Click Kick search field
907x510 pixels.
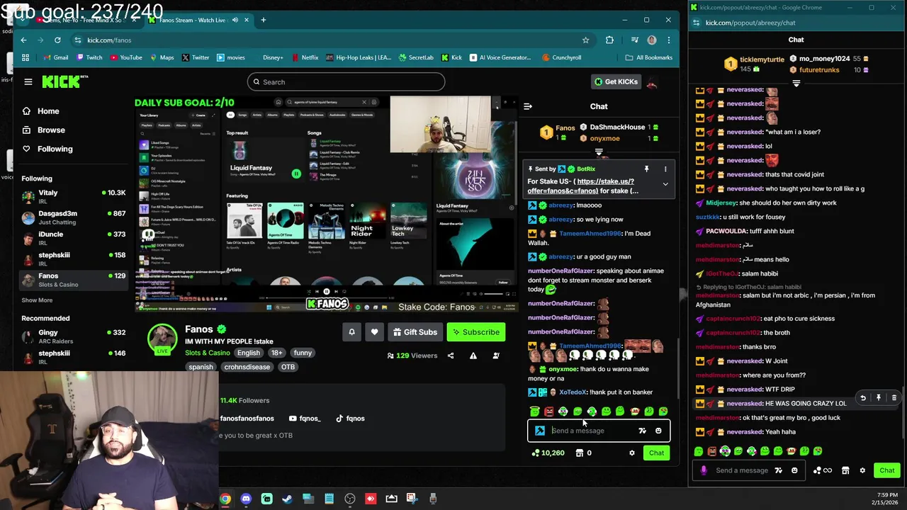[346, 82]
